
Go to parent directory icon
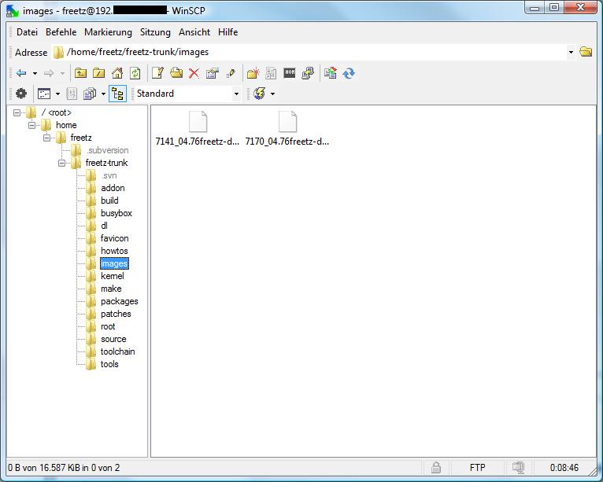(x=80, y=73)
